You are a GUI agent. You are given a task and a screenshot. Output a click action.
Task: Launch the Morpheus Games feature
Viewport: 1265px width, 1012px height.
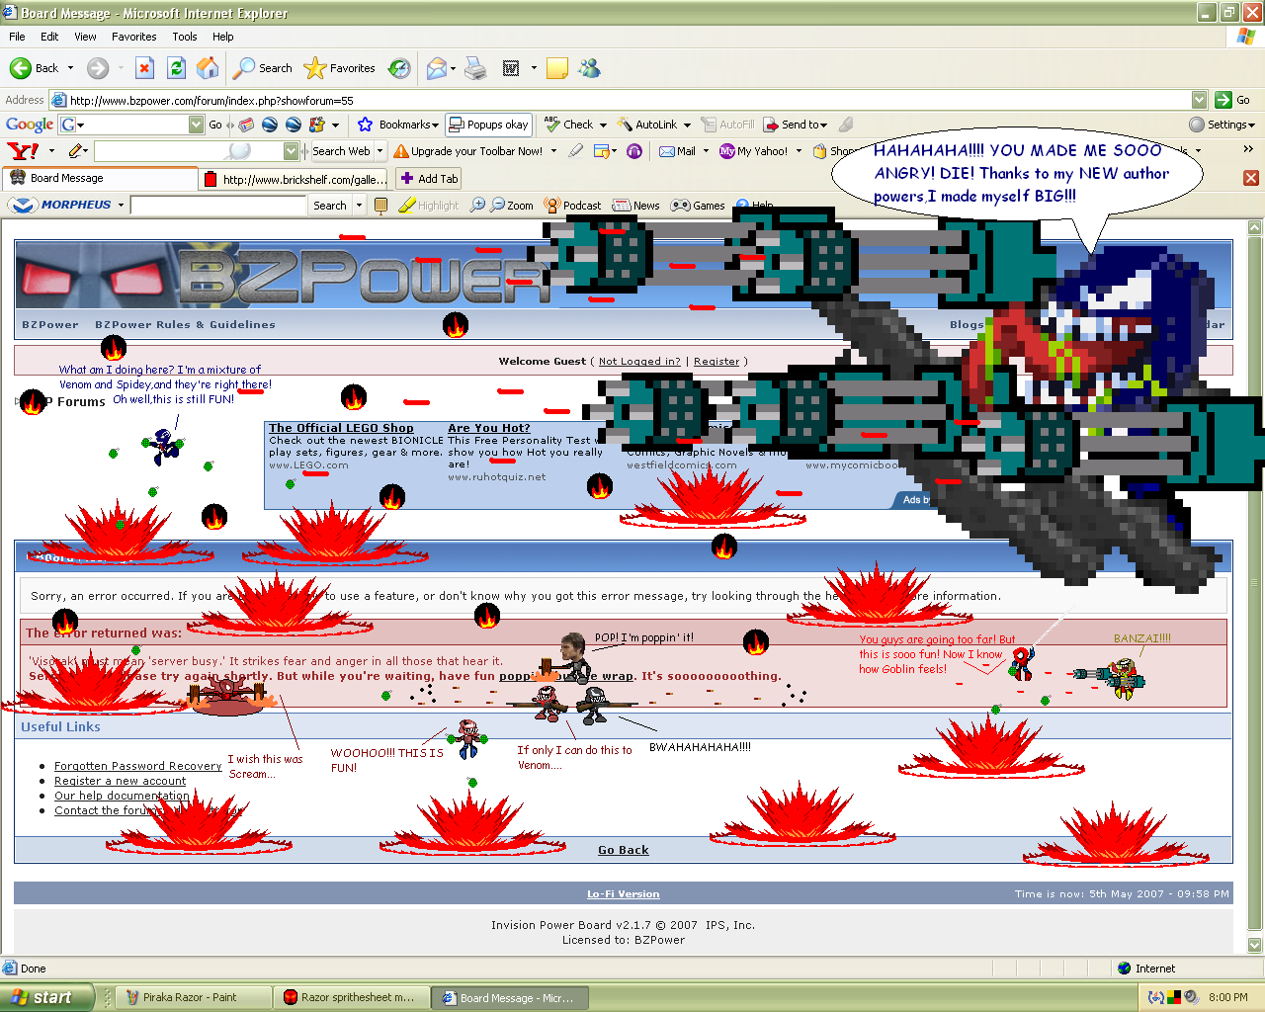pos(698,206)
